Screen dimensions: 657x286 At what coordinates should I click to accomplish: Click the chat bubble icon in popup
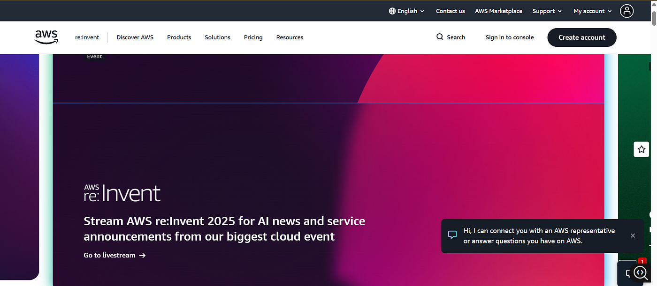click(x=452, y=235)
